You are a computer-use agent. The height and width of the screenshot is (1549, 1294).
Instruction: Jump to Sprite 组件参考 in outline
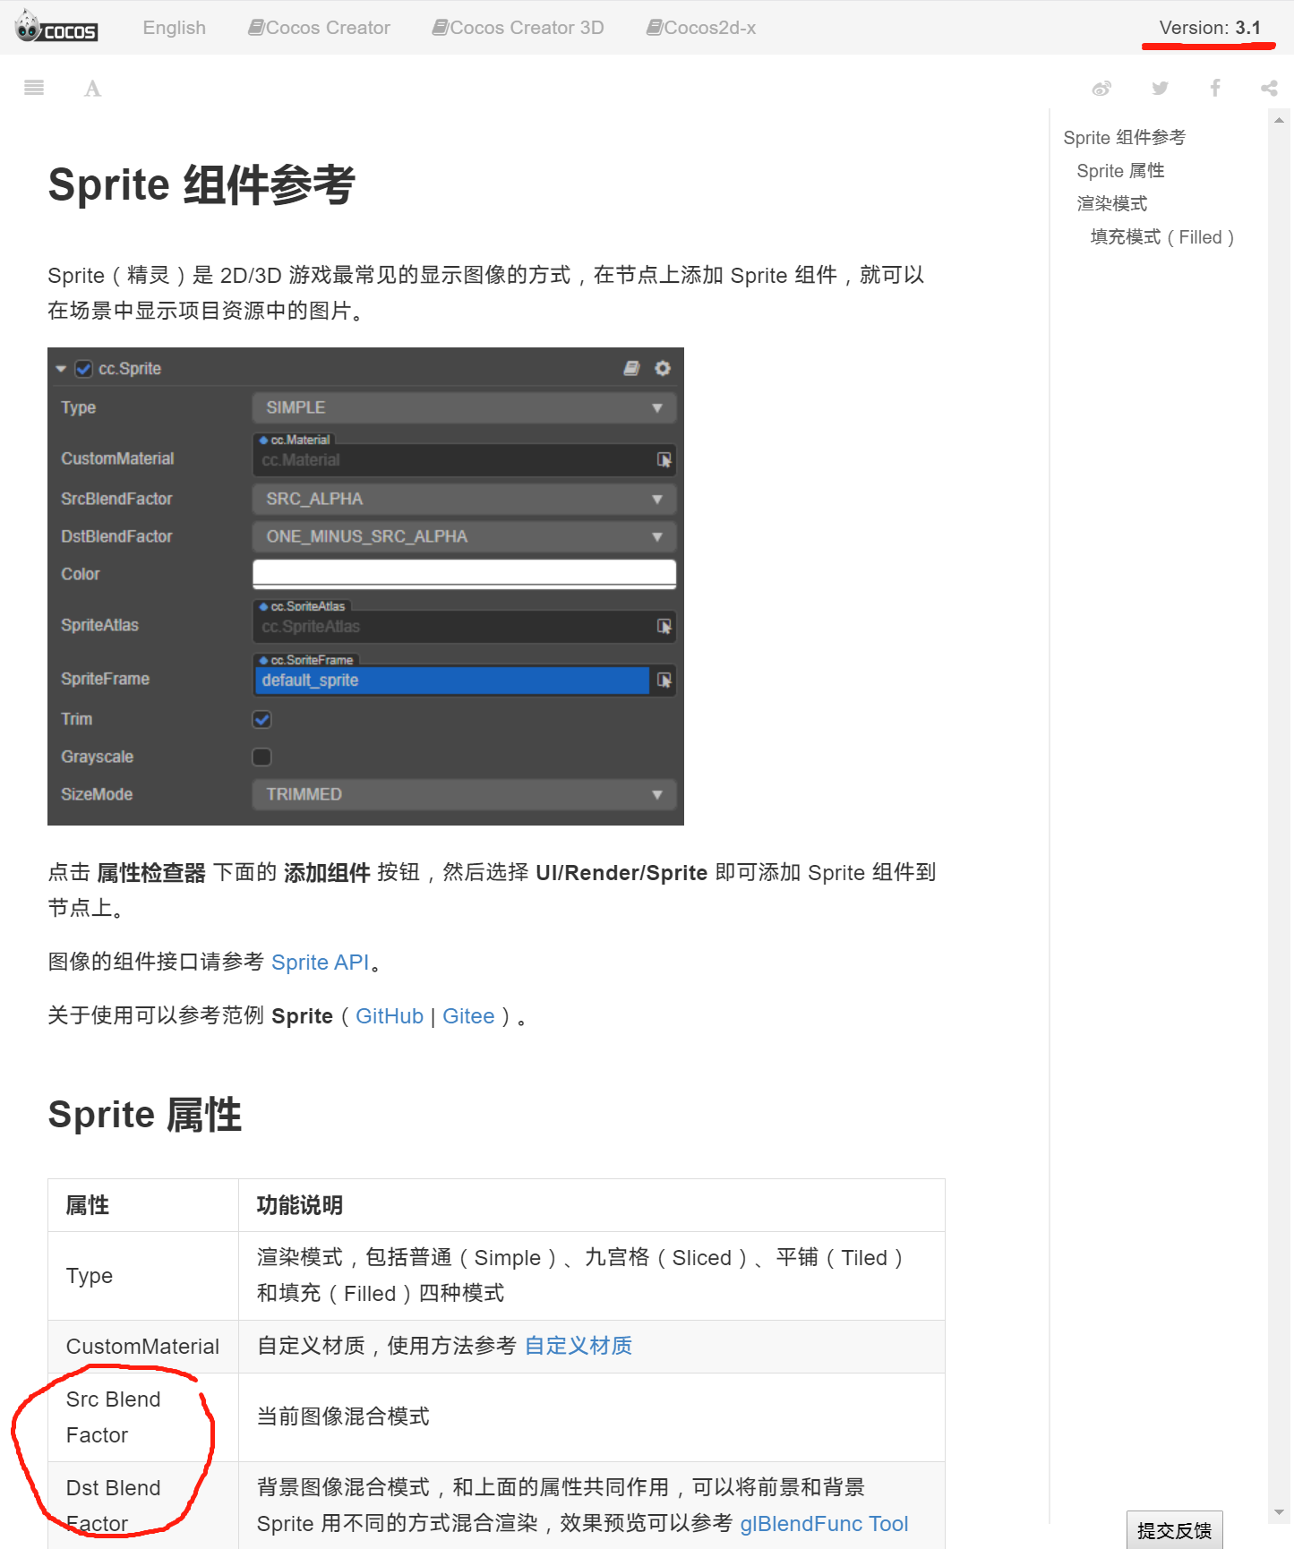(1124, 137)
